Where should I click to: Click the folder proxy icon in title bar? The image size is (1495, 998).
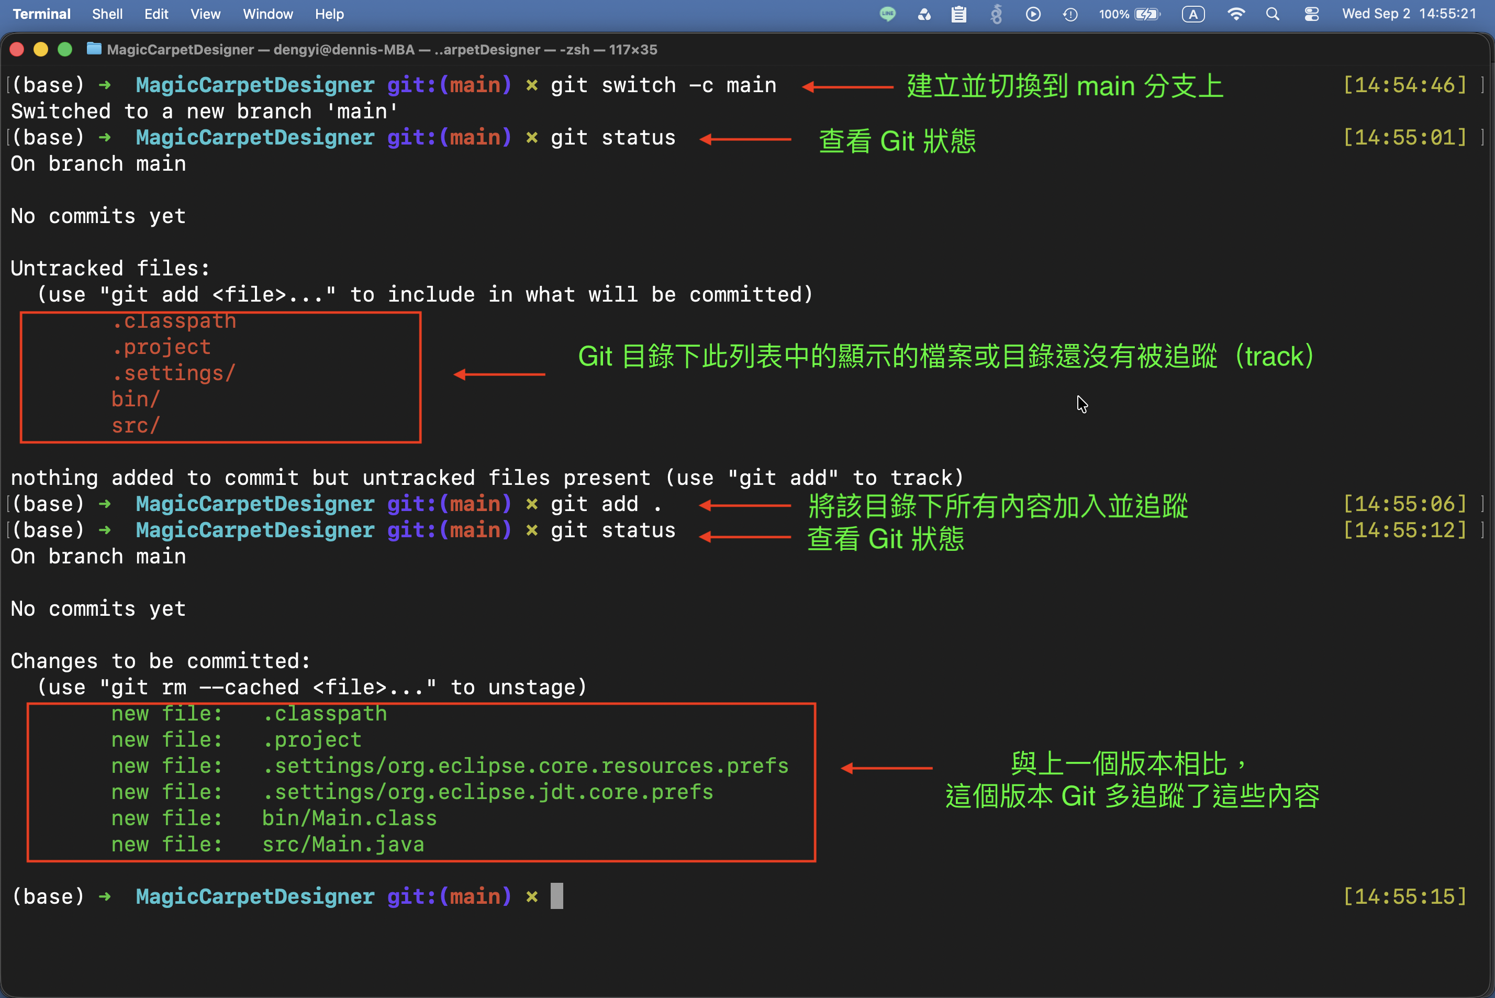coord(94,49)
